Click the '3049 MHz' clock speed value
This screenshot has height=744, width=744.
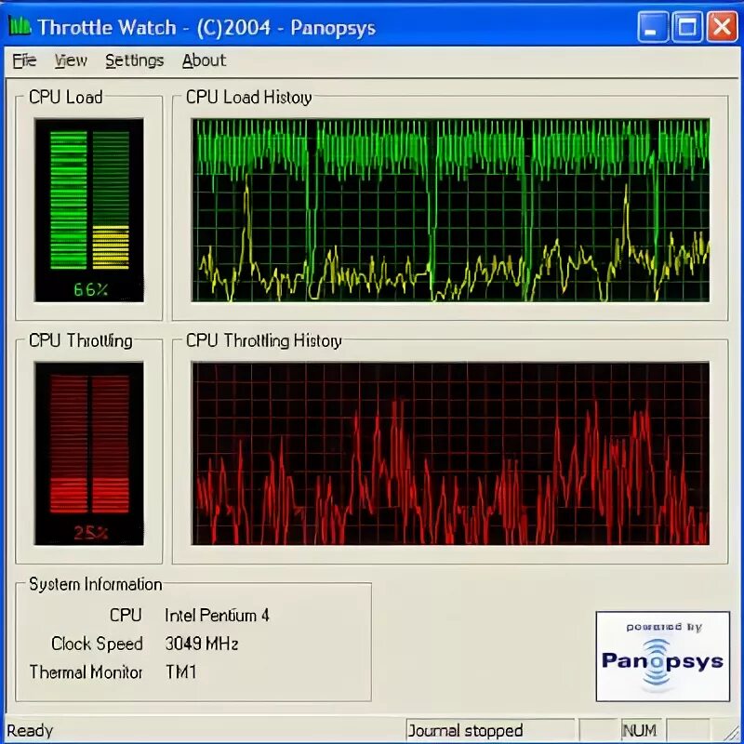201,644
